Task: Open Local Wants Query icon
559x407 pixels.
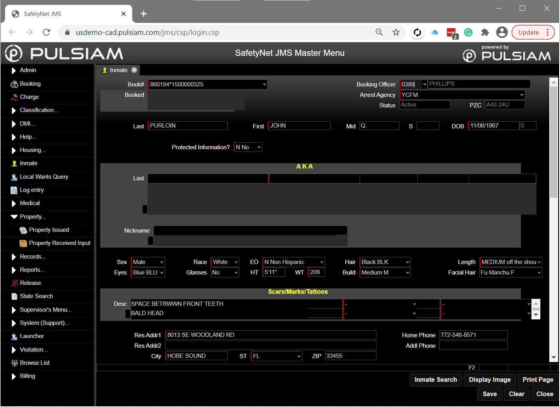Action: (x=14, y=177)
